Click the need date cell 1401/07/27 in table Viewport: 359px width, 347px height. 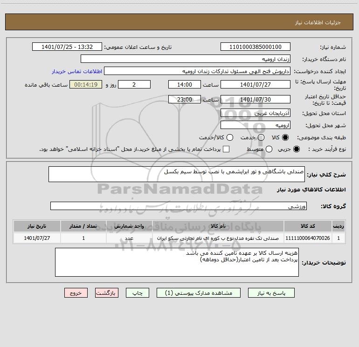pos(37,238)
